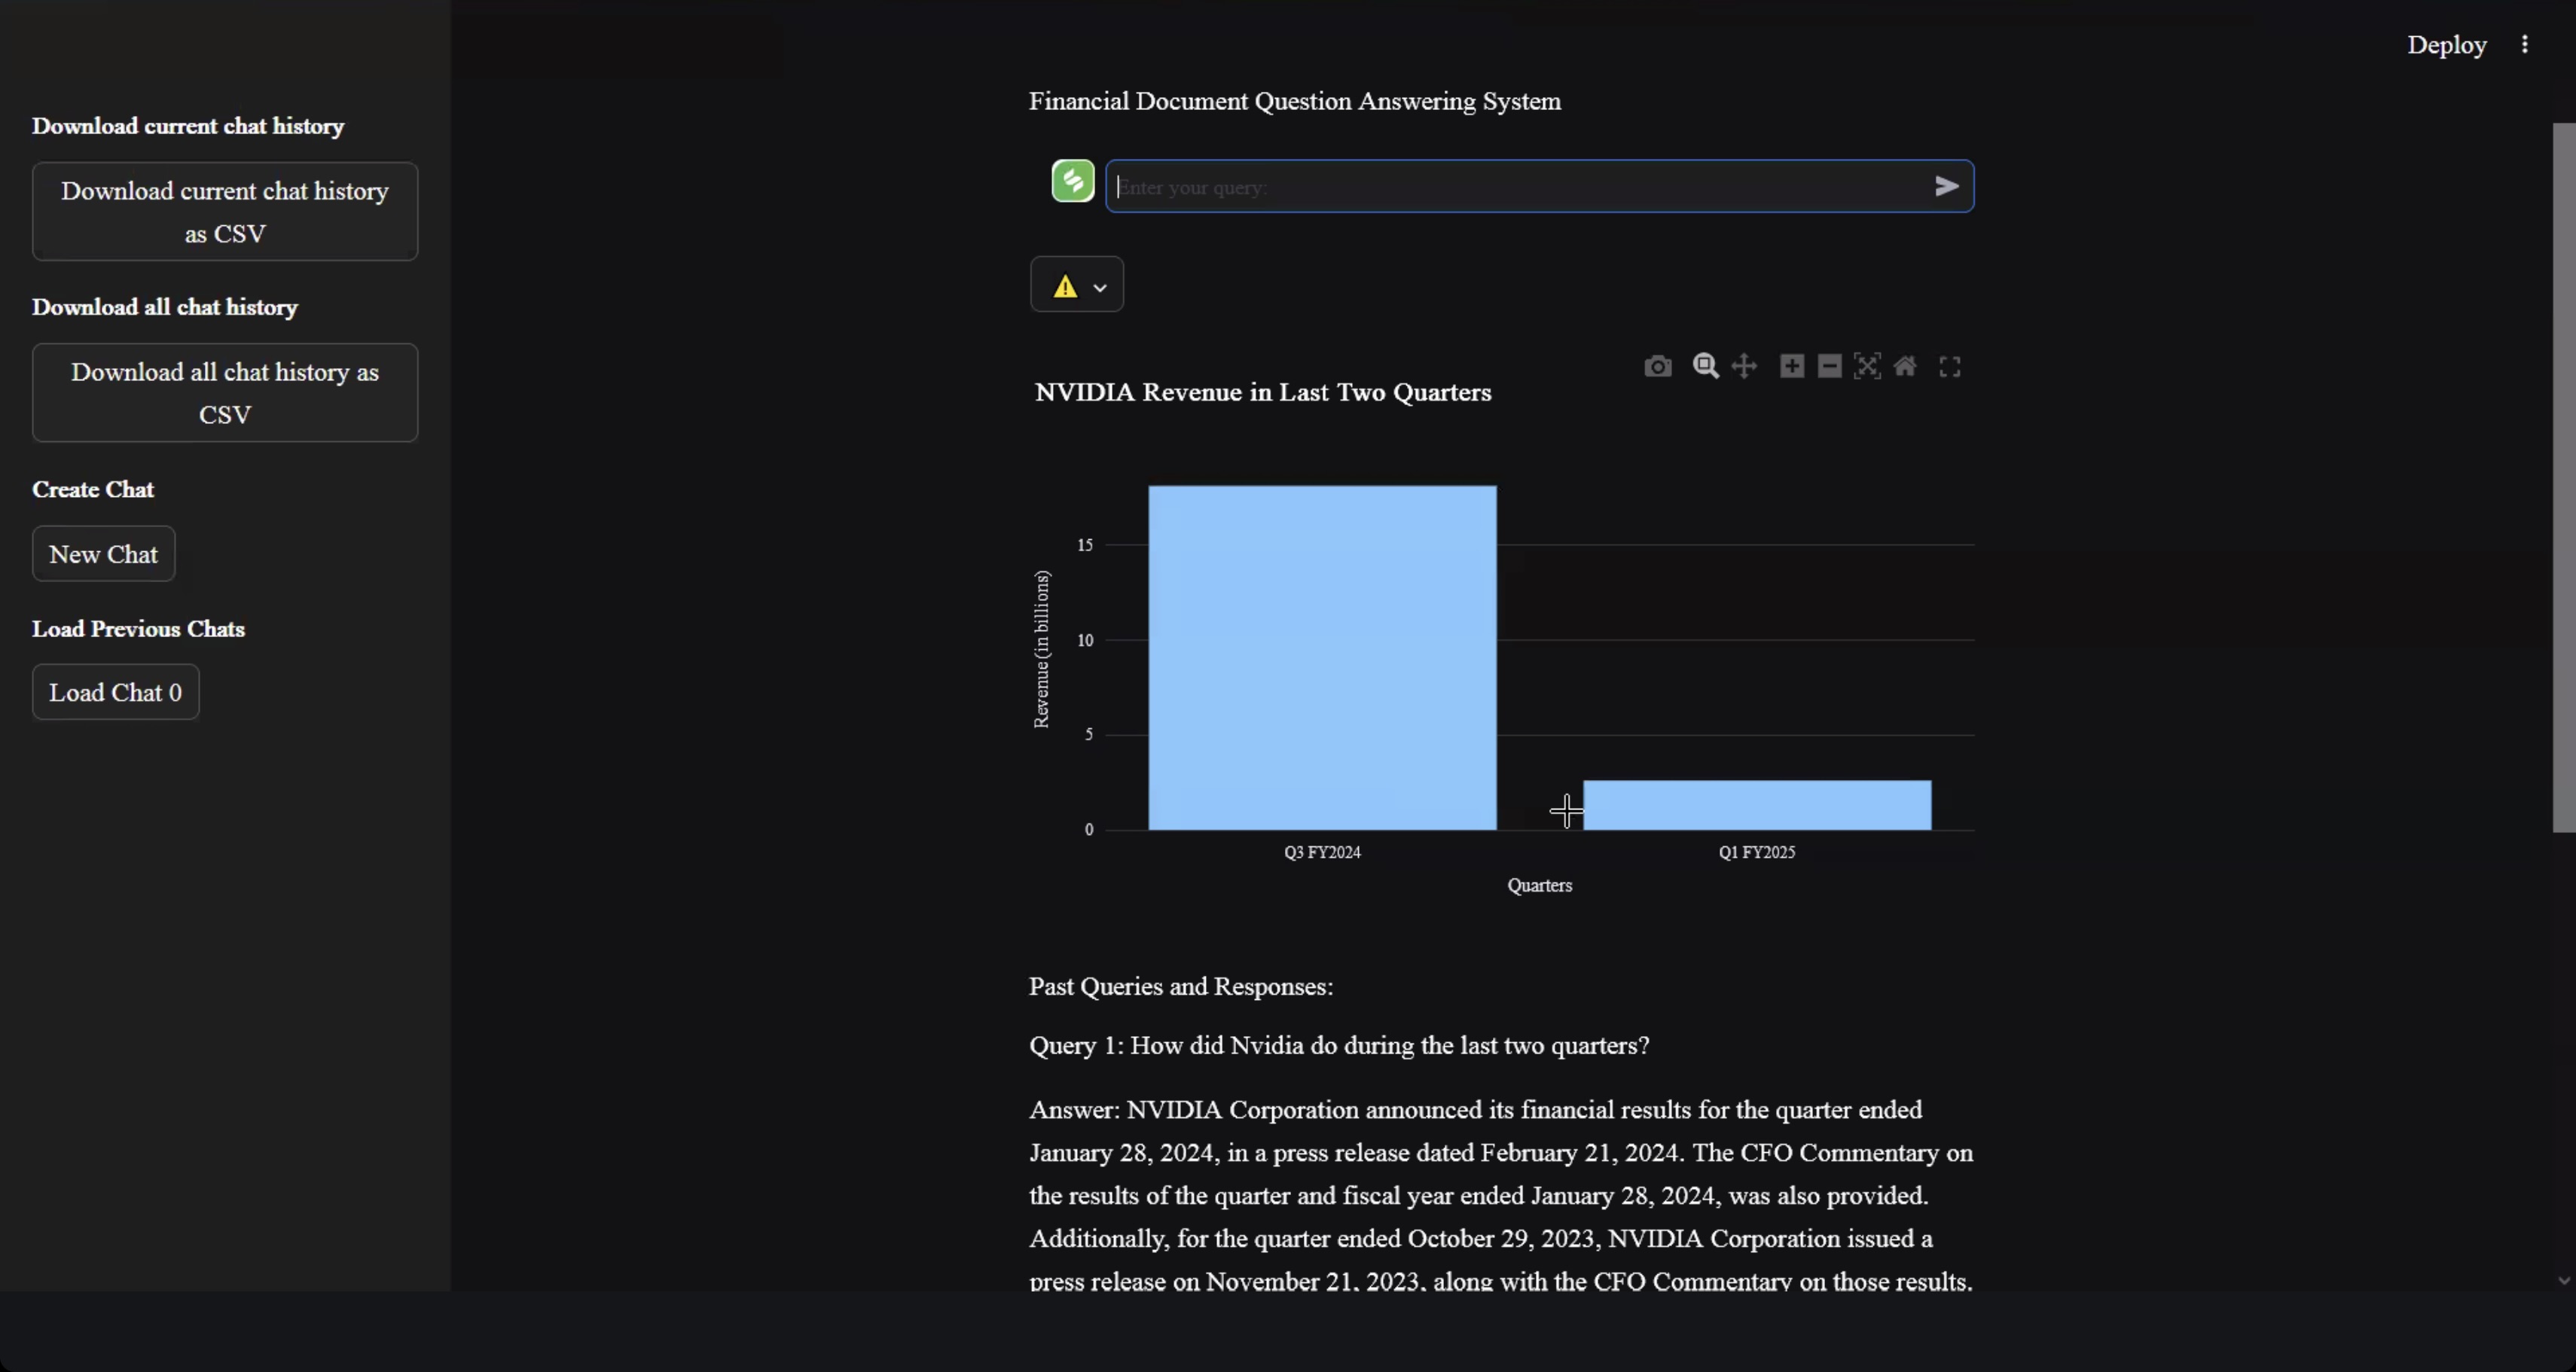Image resolution: width=2576 pixels, height=1372 pixels.
Task: Click the chart zoom out icon
Action: 1829,366
